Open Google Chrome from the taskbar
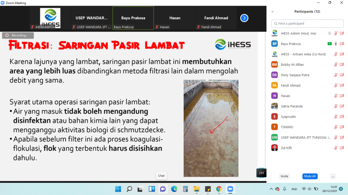This screenshot has width=348, height=195. [x=219, y=189]
